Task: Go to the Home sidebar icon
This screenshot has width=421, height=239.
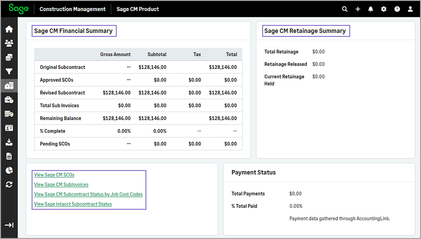Action: click(x=9, y=29)
